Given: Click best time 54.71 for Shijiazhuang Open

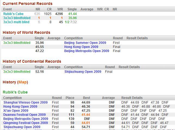Looking at the screenshot, I should pos(86,127).
